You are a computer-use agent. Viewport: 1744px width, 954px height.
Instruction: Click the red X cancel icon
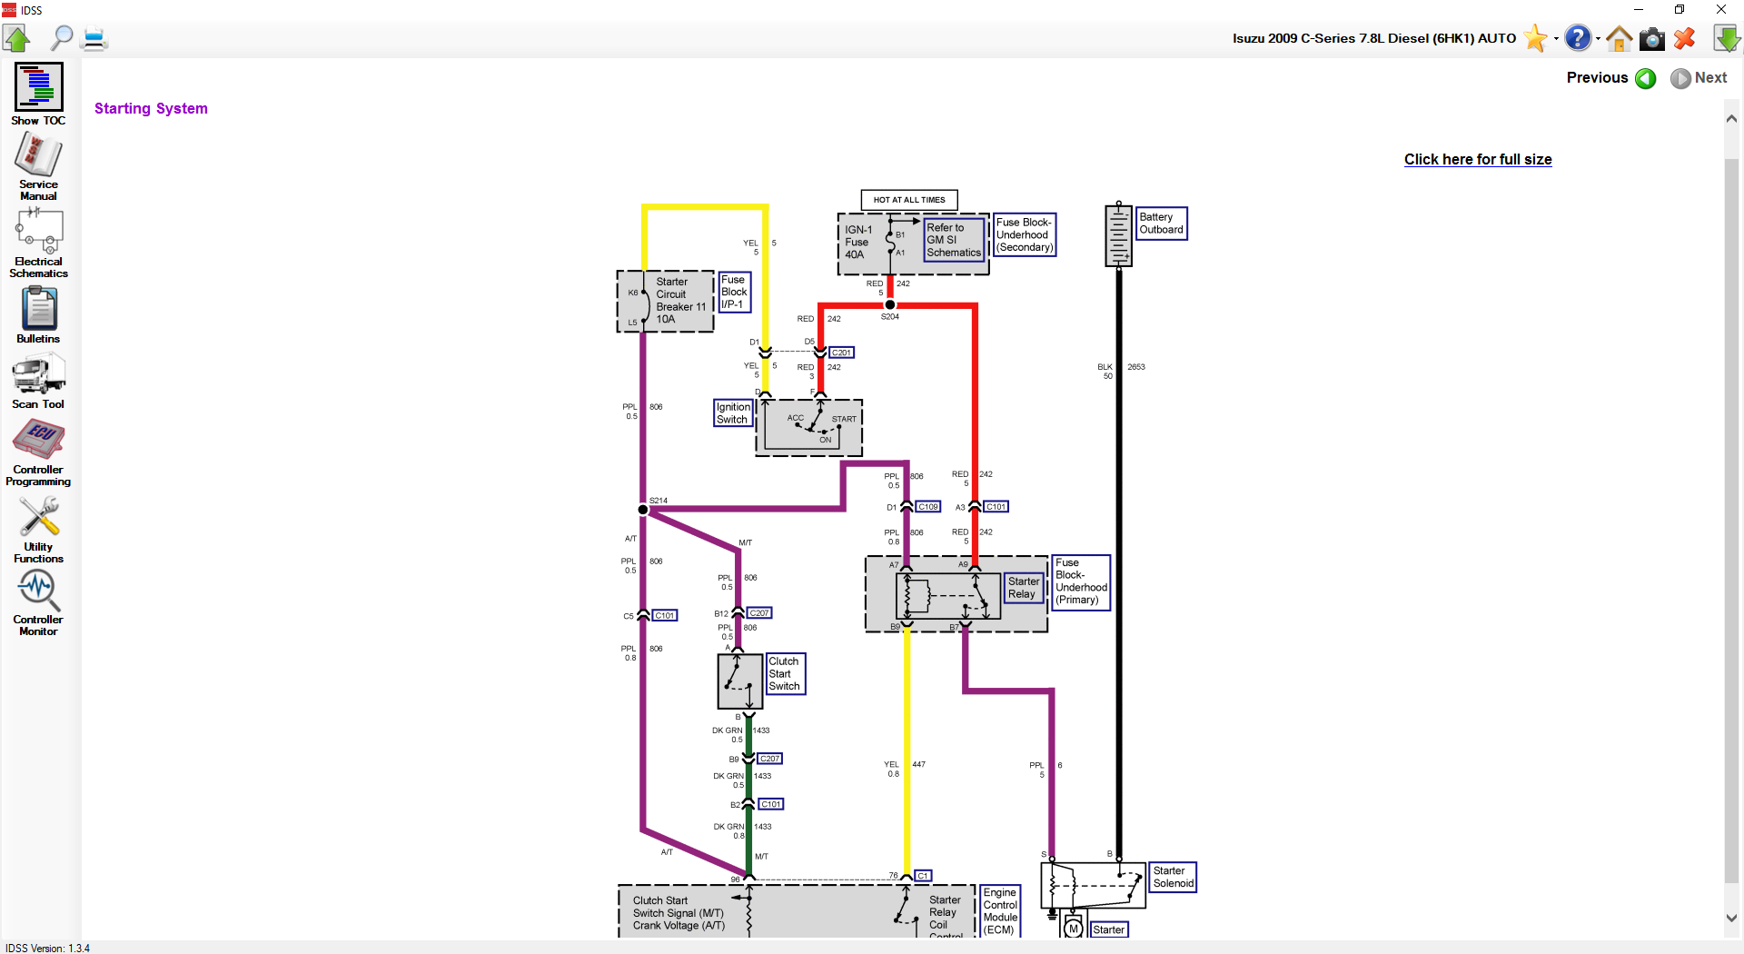pyautogui.click(x=1685, y=38)
